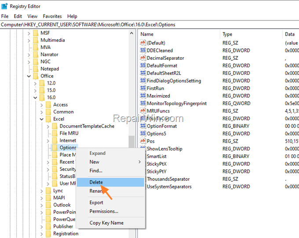Collapse the 16.0 key
This screenshot has height=238, width=299.
(x=35, y=98)
